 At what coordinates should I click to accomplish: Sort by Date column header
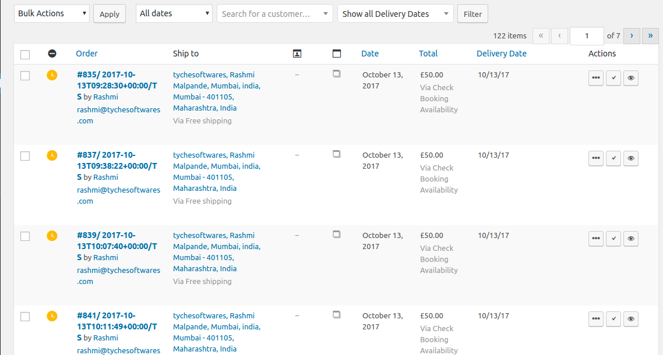pyautogui.click(x=370, y=54)
